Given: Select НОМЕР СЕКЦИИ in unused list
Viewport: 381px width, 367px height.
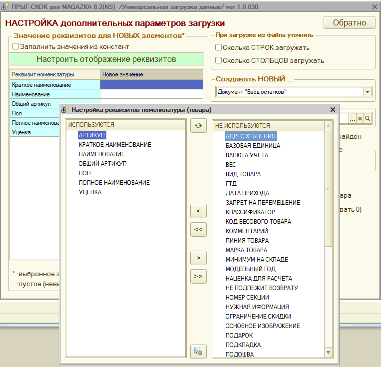Looking at the screenshot, I should pos(247,297).
